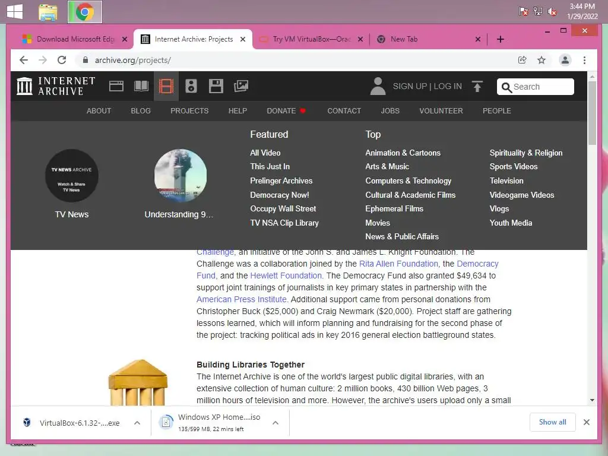Open the Software floppy disk icon
The image size is (608, 456).
point(216,86)
